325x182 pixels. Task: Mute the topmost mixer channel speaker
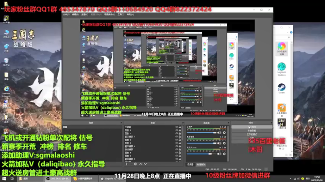click(219, 133)
